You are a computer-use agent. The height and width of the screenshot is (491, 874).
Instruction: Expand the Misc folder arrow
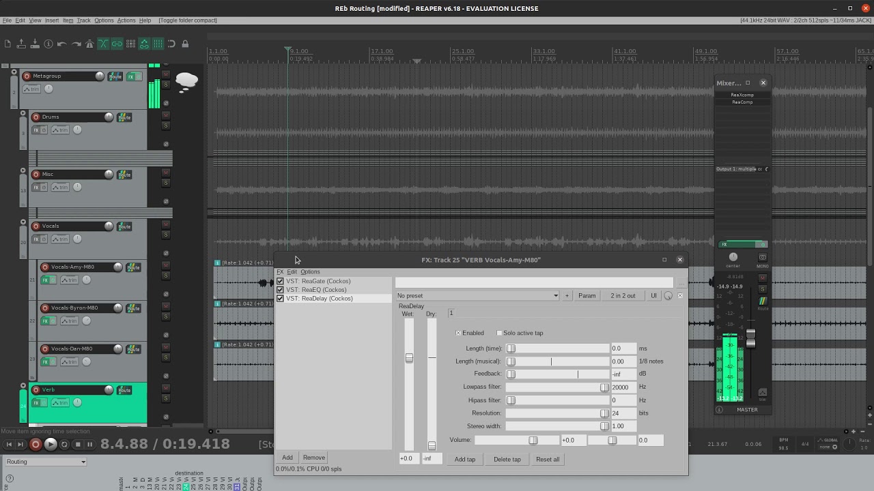click(23, 170)
